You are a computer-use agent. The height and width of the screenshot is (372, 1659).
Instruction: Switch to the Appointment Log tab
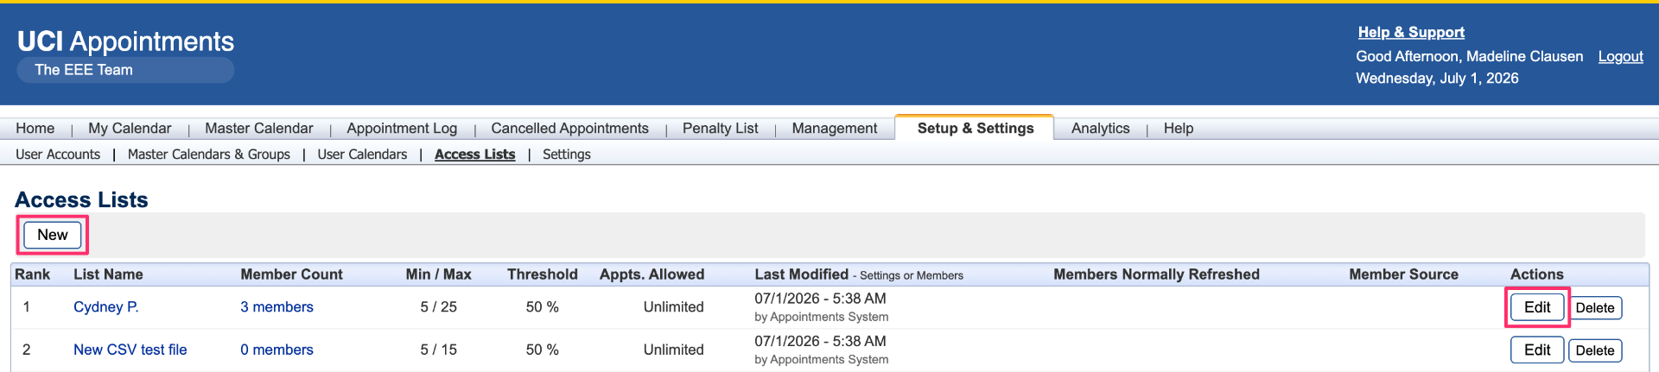pos(402,128)
